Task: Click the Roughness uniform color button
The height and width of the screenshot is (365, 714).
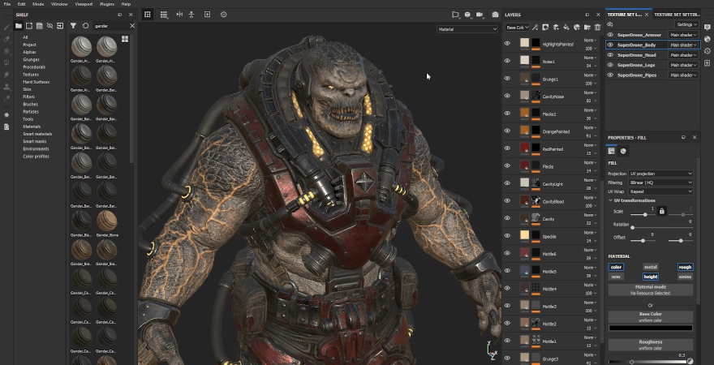Action: click(x=651, y=345)
